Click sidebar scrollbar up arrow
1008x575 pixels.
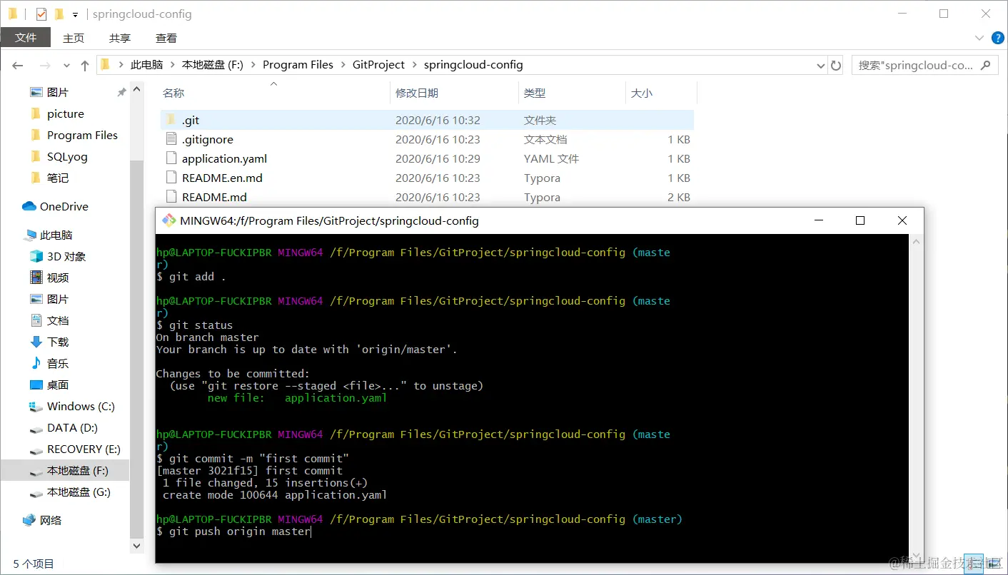138,88
